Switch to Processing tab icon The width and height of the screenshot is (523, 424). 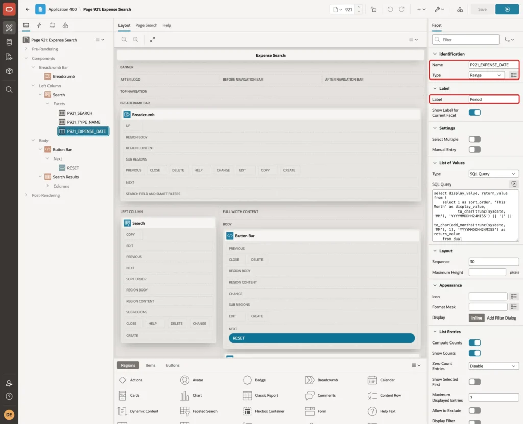[x=53, y=25]
